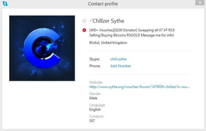The image size is (206, 131).
Task: Toggle the favorite star next to Chillzer Sythe
Action: tap(84, 21)
